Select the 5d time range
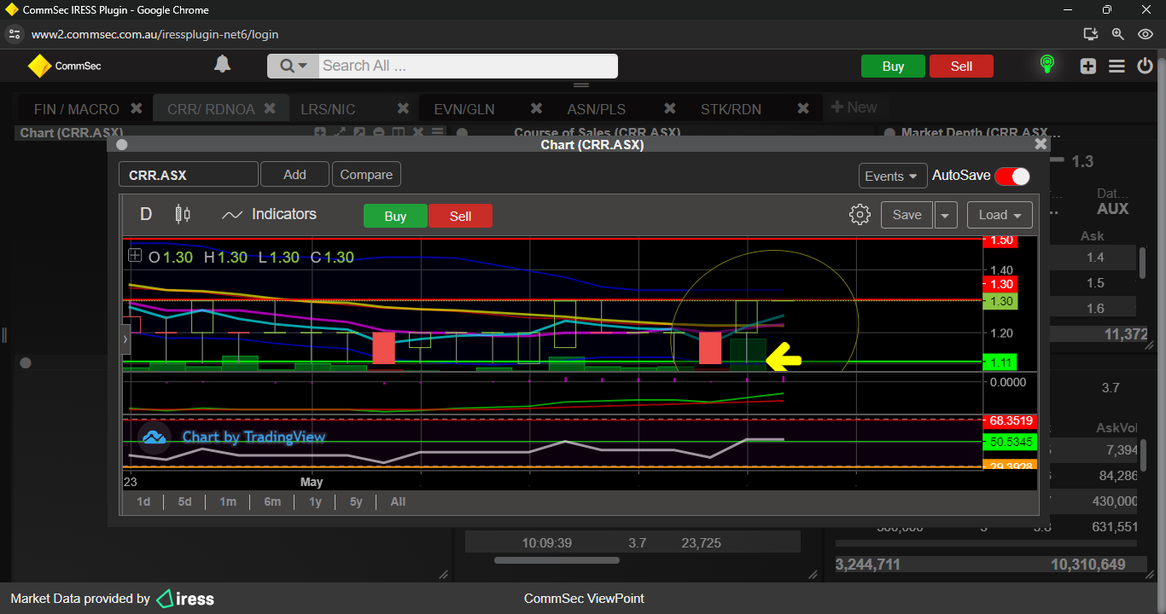 184,501
